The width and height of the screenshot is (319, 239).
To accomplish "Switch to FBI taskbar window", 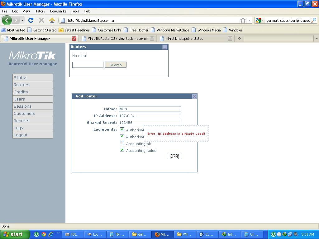I will (x=72, y=234).
